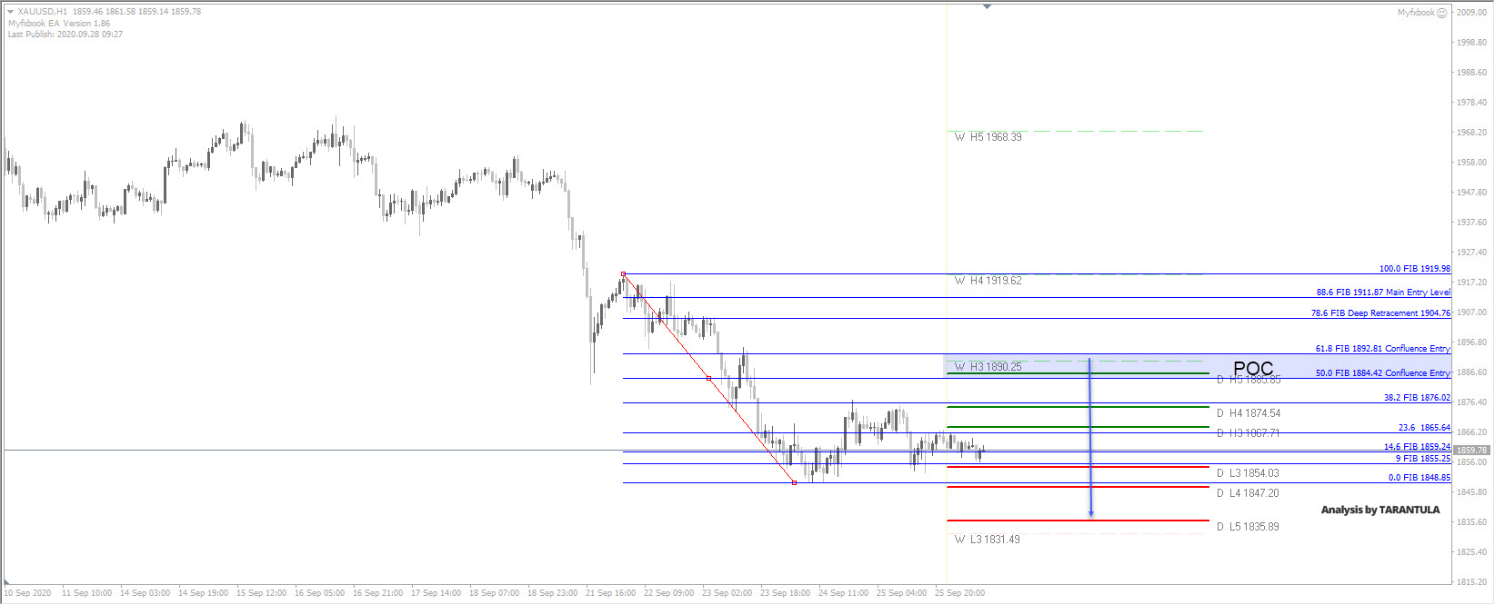The height and width of the screenshot is (605, 1495).
Task: Select the fib trendline bottom anchor handle
Action: [794, 482]
